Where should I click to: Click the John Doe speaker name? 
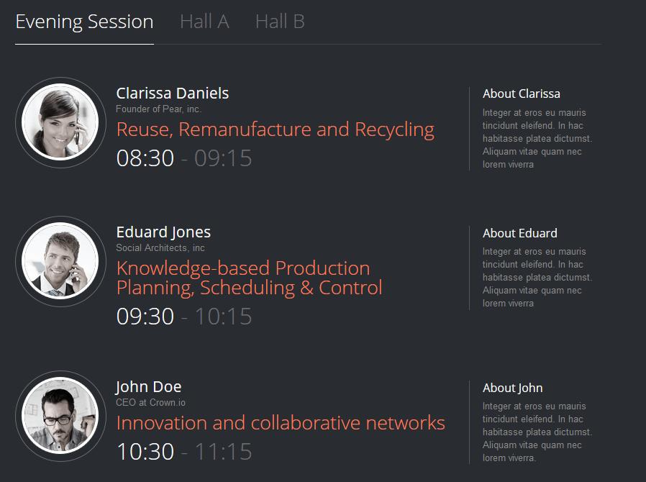click(x=148, y=387)
